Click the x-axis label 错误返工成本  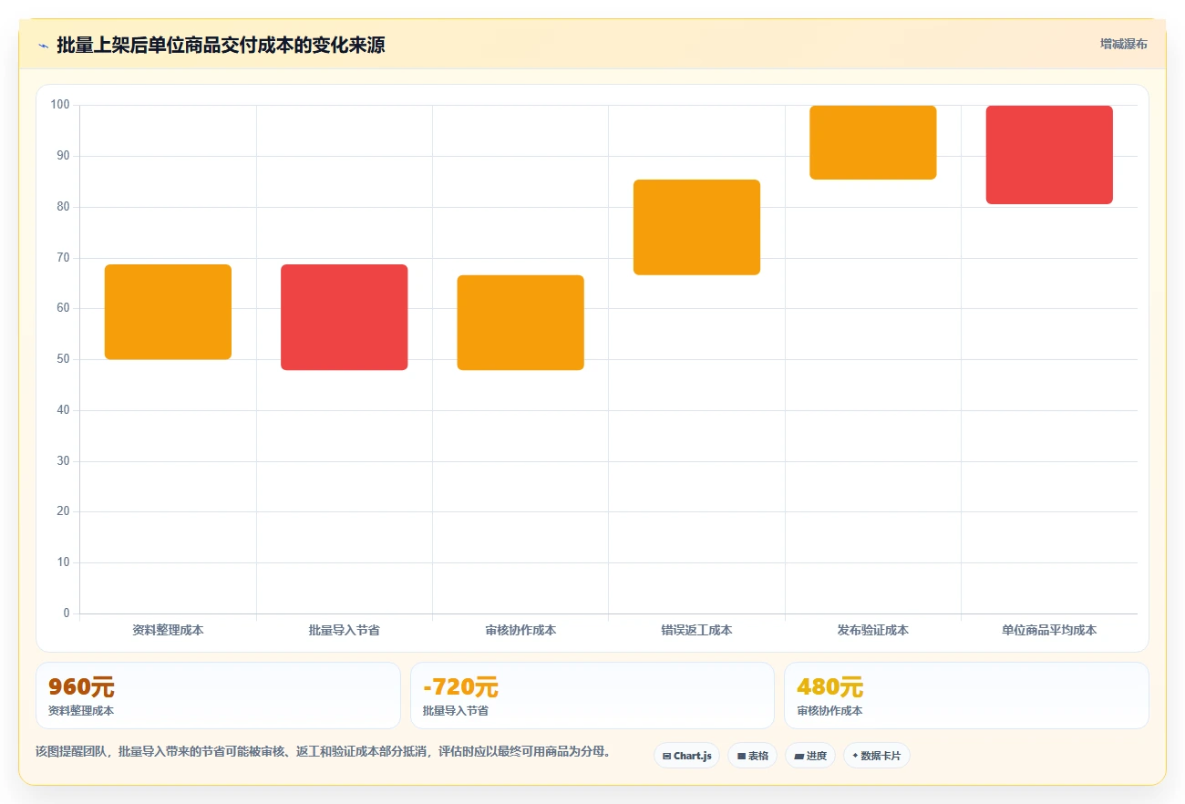pyautogui.click(x=696, y=630)
